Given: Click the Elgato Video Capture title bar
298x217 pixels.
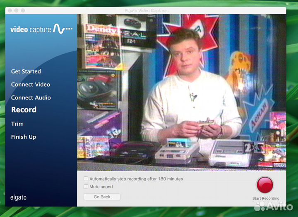Looking at the screenshot, I should click(x=149, y=10).
